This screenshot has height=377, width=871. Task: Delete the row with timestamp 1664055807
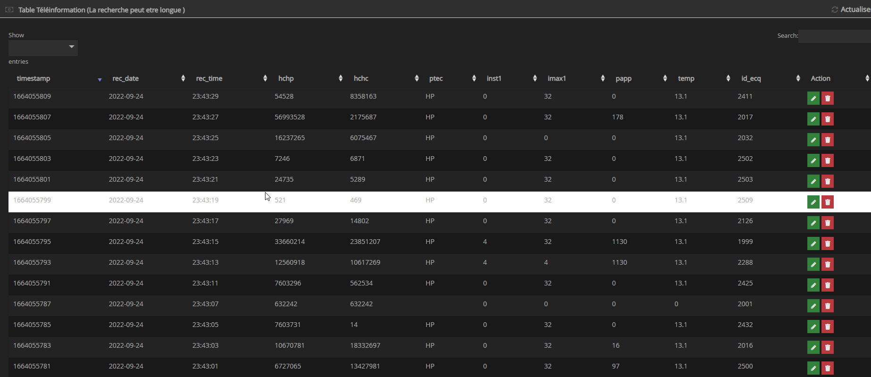[x=828, y=119]
